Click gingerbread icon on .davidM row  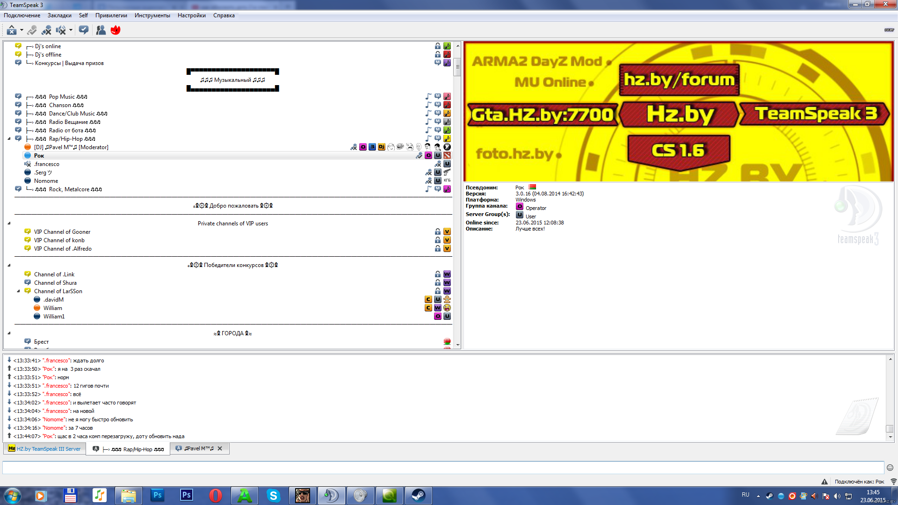pyautogui.click(x=447, y=300)
